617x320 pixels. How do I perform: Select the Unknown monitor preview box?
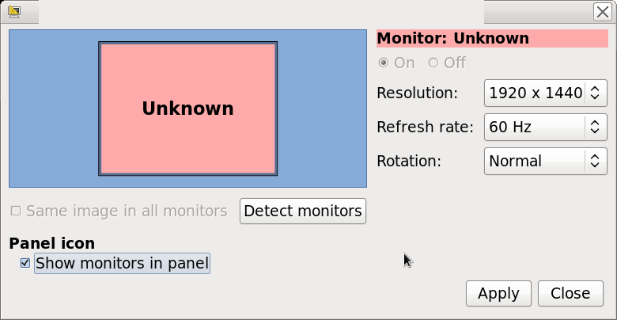pyautogui.click(x=187, y=109)
